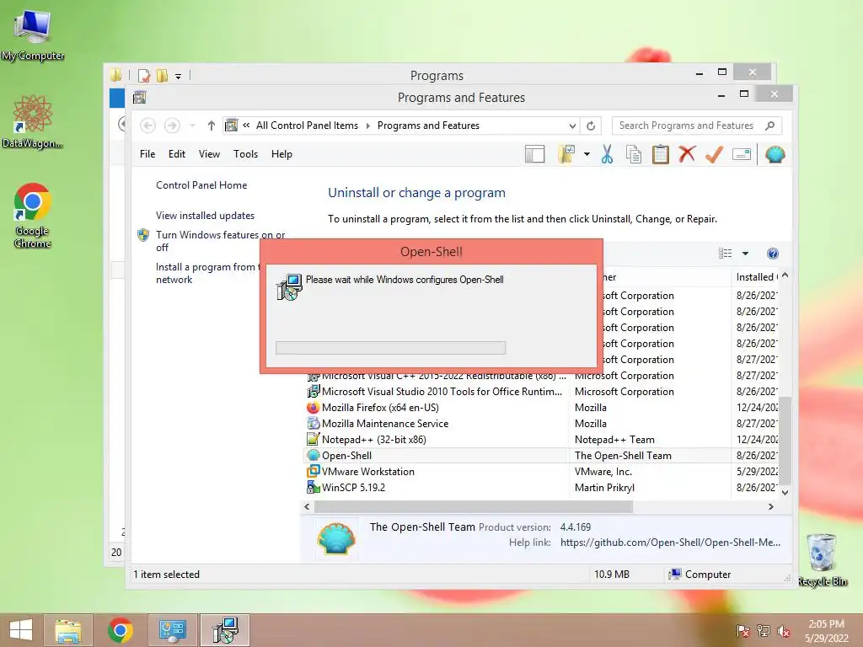
Task: Open the recent locations dropdown arrow
Action: coord(192,126)
